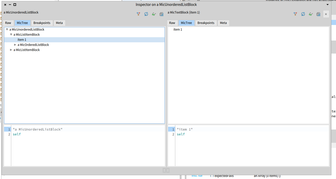Select 'item 1' in the MicTextBlock tree
This screenshot has width=336, height=179.
click(248, 30)
